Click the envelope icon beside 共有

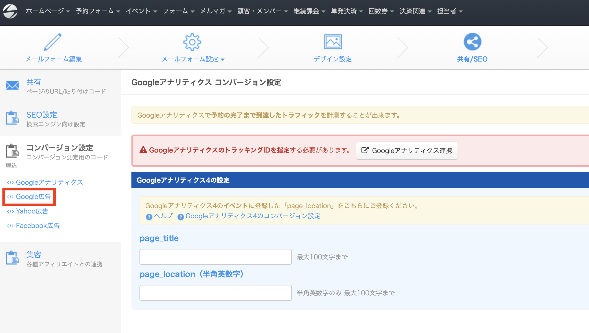[x=12, y=86]
